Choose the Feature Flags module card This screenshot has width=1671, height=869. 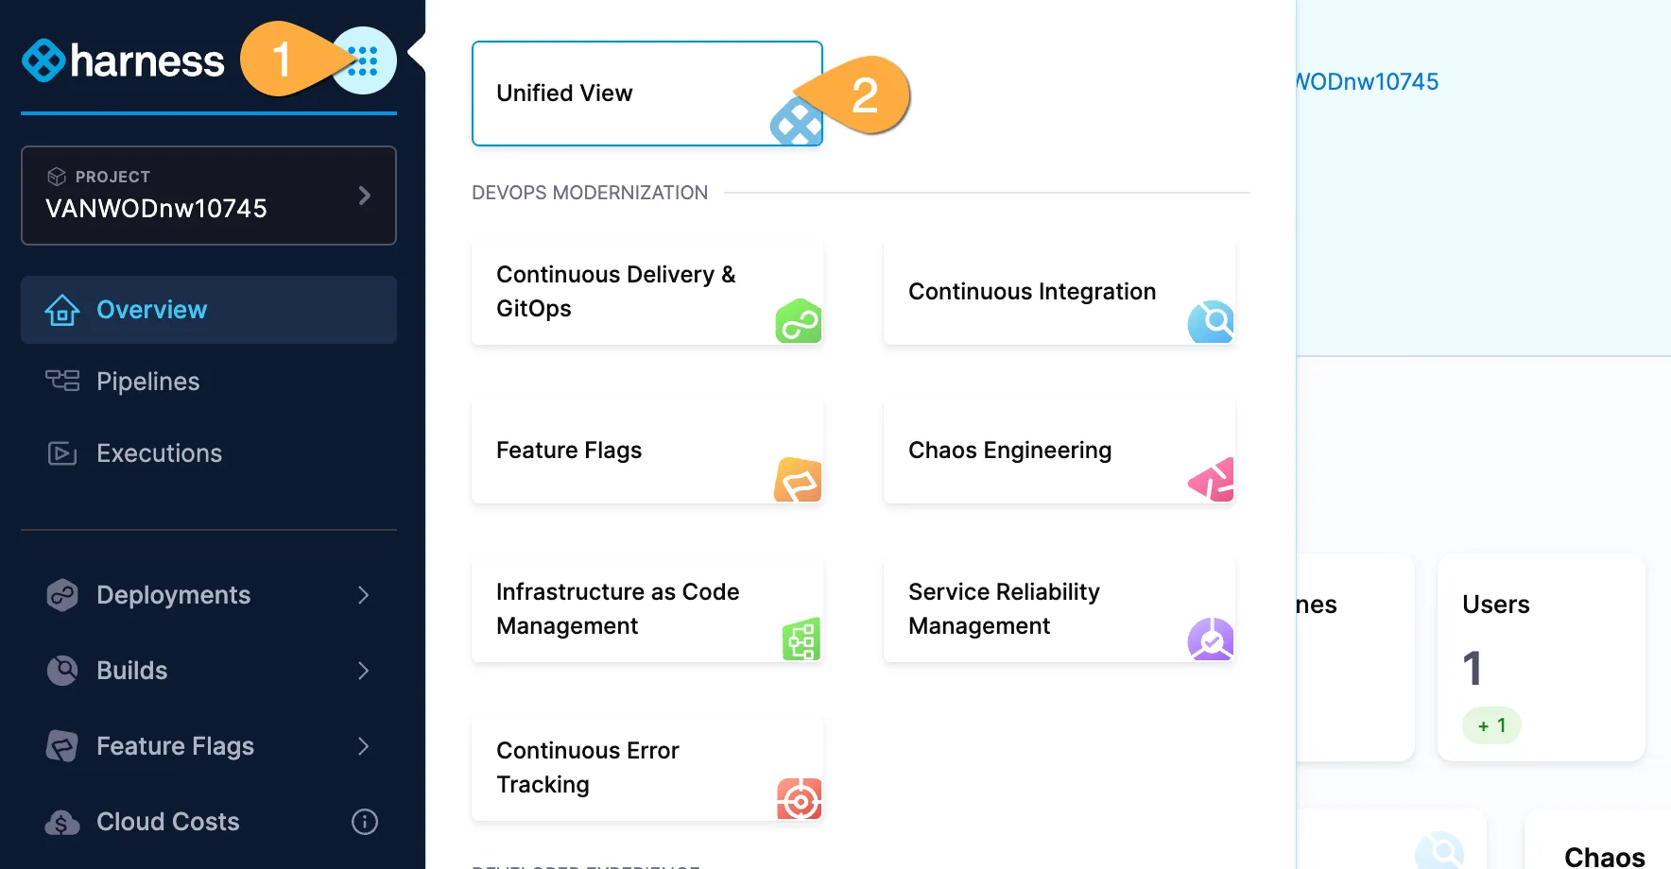tap(646, 451)
